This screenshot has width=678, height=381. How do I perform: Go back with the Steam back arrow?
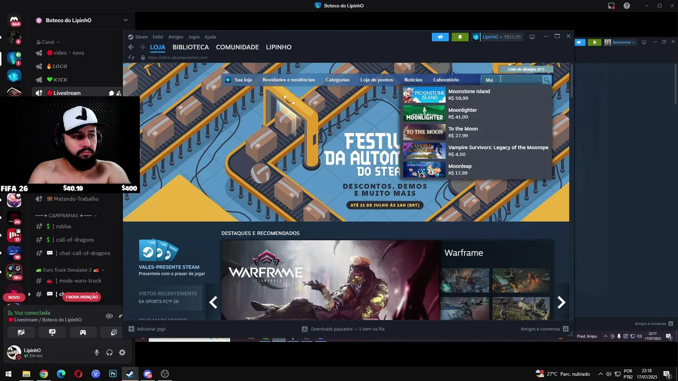131,47
